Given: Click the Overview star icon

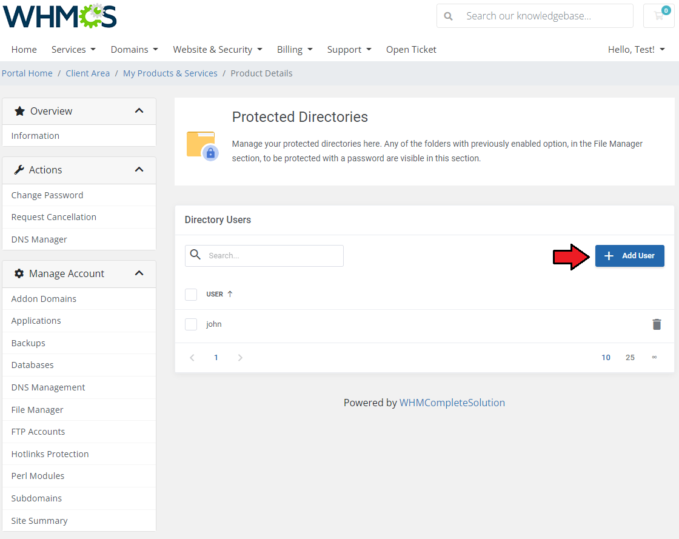Looking at the screenshot, I should (x=19, y=112).
